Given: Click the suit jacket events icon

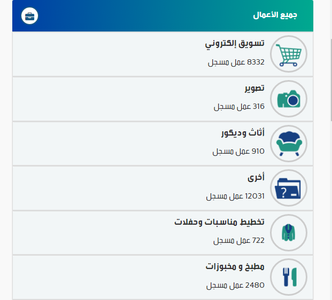Looking at the screenshot, I should click(289, 233).
